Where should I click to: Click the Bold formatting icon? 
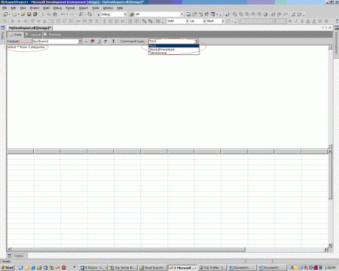(x=290, y=21)
